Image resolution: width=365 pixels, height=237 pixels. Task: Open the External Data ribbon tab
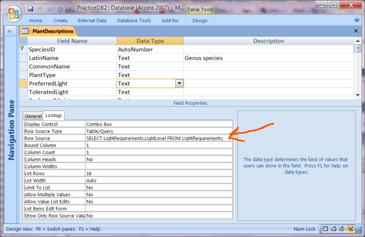[92, 21]
